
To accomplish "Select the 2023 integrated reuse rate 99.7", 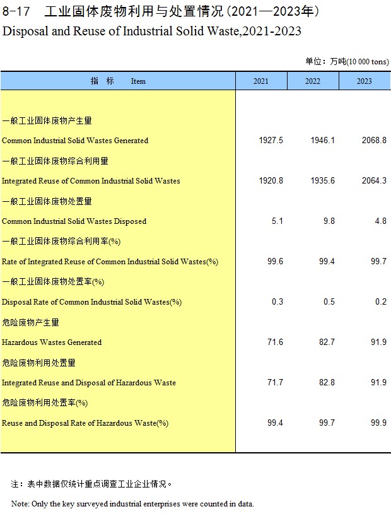I will (378, 261).
